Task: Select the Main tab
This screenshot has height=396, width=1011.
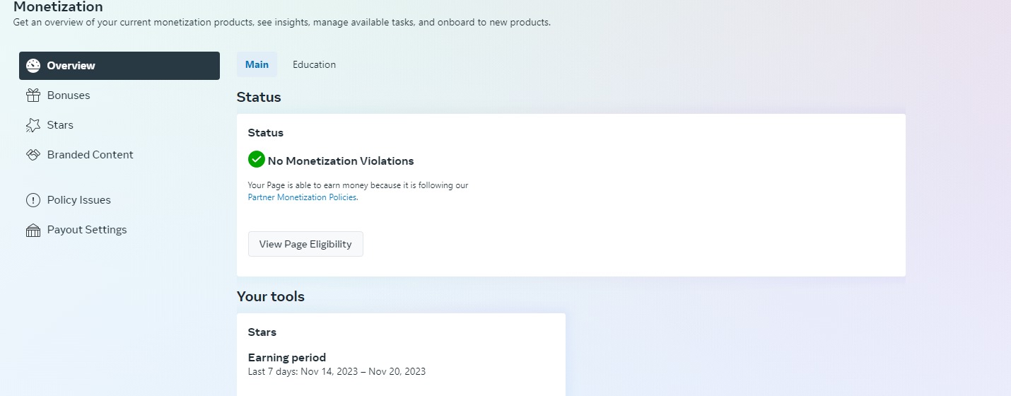Action: point(257,64)
